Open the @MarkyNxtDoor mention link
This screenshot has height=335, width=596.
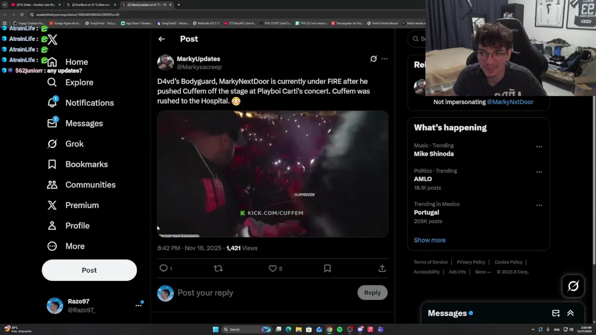tap(510, 102)
